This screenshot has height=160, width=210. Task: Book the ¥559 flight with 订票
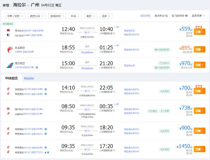(x=199, y=32)
